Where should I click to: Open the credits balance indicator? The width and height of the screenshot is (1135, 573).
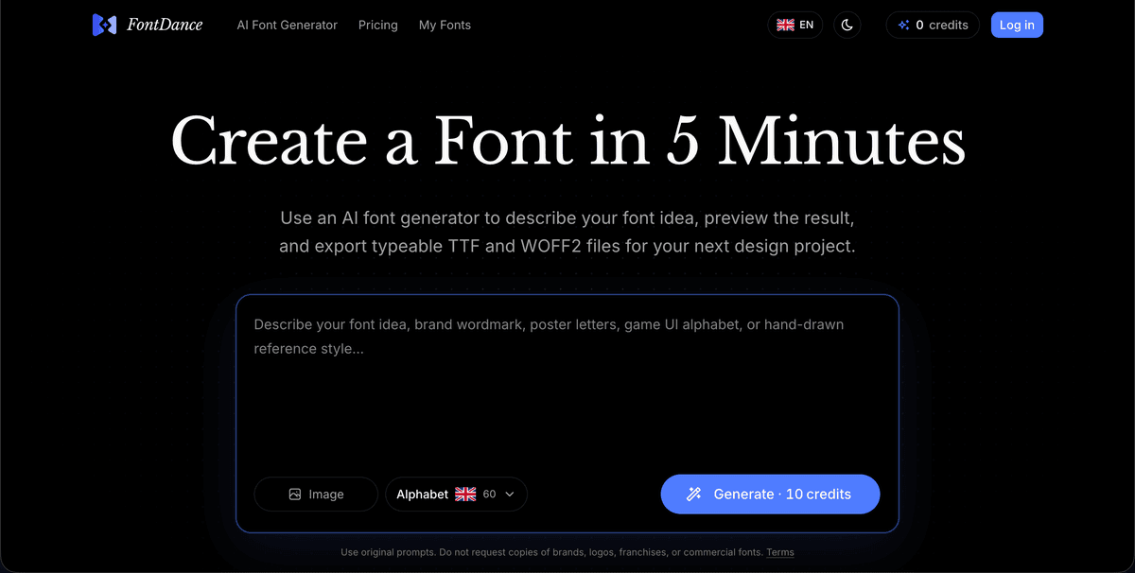pos(933,26)
